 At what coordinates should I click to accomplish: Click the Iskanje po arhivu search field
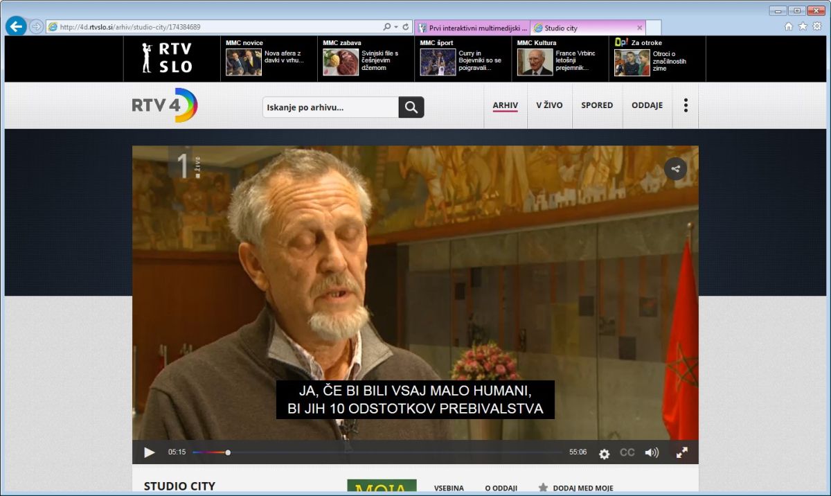(330, 107)
